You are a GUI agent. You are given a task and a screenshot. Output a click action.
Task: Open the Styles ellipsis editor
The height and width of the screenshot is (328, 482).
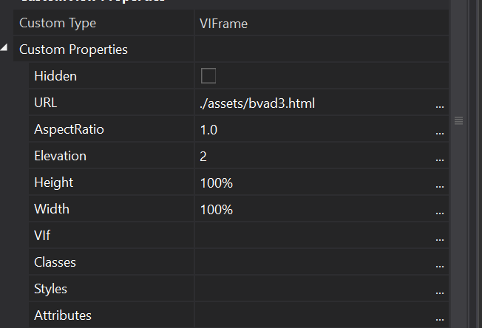440,290
